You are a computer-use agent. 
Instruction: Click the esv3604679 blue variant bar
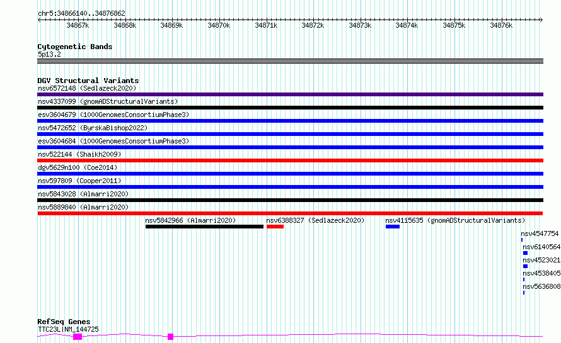coord(290,121)
